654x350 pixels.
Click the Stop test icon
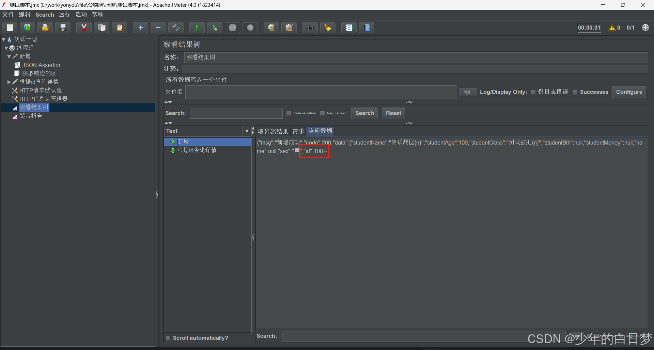click(233, 28)
